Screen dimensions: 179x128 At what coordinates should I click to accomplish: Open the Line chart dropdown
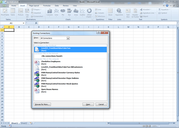click(56, 13)
